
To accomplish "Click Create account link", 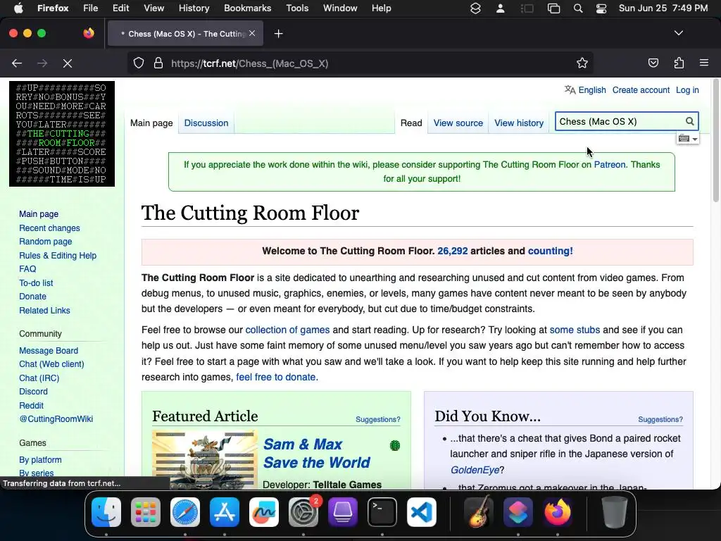I will tap(641, 90).
